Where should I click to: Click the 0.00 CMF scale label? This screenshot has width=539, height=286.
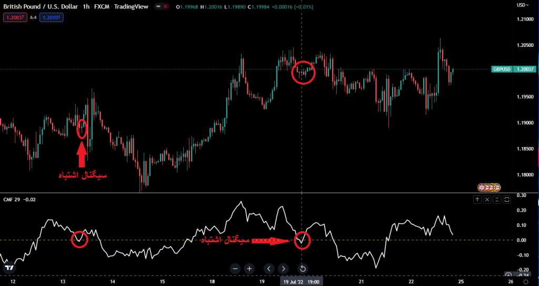click(521, 240)
